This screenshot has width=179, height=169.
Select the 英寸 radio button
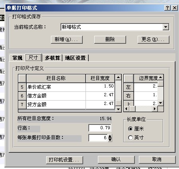(x=130, y=138)
